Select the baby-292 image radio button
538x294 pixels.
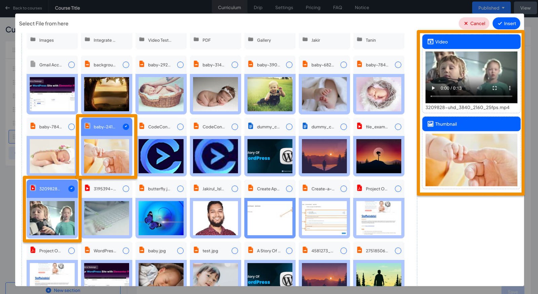point(181,65)
